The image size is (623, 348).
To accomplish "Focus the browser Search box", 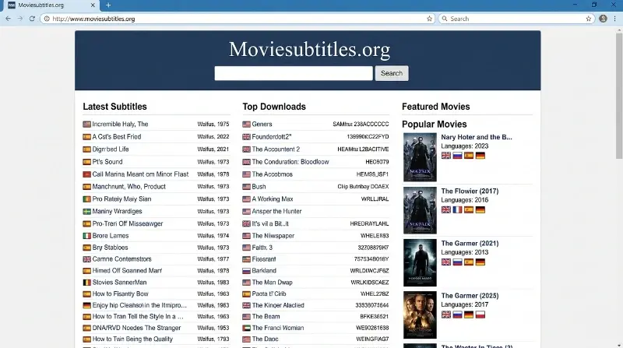I will (x=516, y=19).
